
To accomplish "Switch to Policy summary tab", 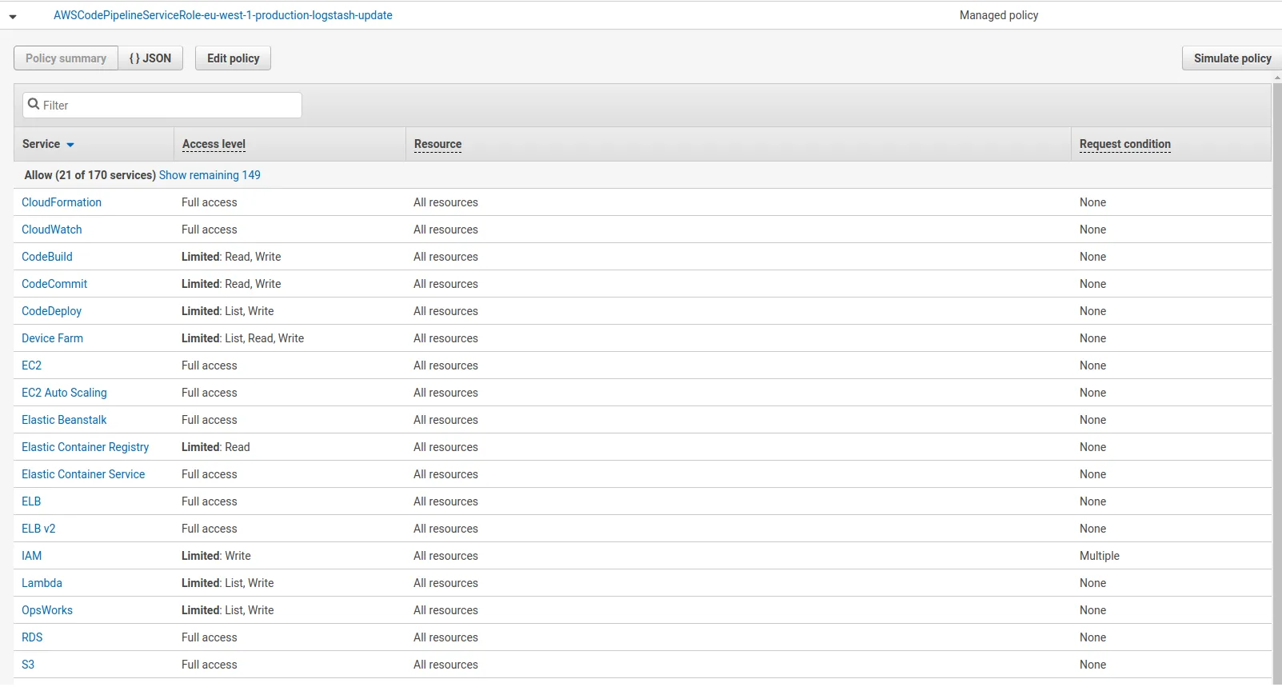I will coord(66,58).
